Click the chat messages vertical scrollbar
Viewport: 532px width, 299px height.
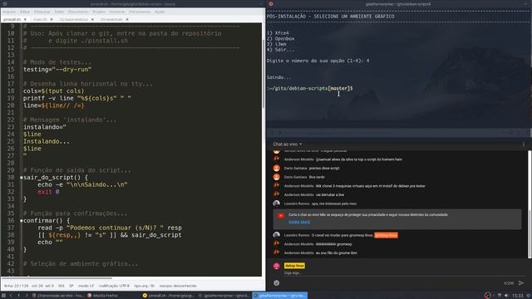(x=530, y=234)
